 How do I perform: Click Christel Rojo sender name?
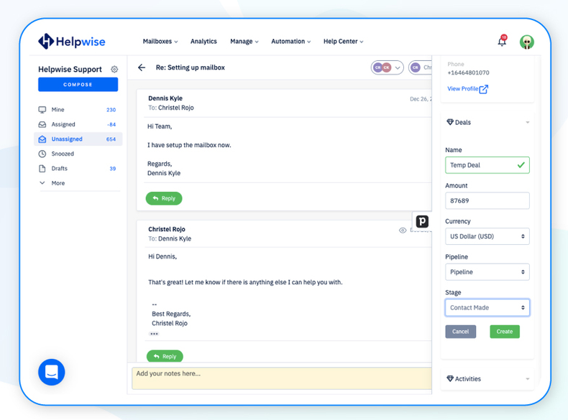click(x=167, y=229)
